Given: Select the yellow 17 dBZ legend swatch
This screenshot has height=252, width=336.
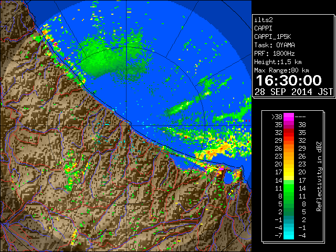Looking at the screenshot, I should [x=288, y=172].
